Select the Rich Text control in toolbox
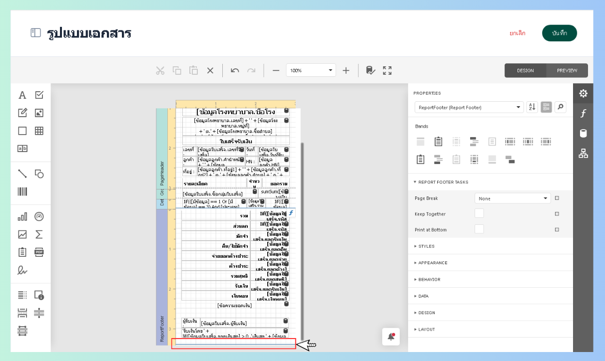605x361 pixels. click(22, 113)
